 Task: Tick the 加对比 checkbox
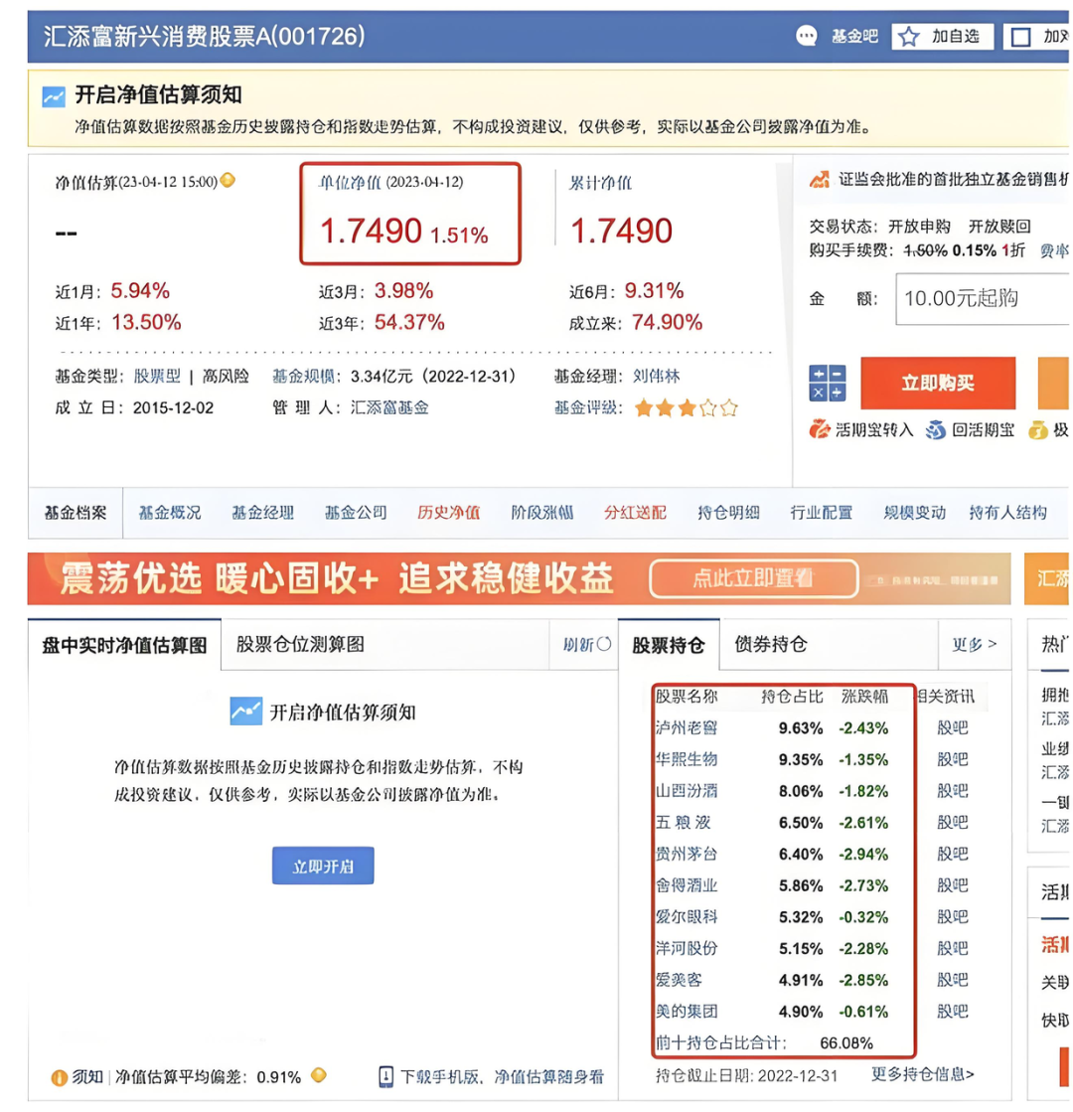1020,38
